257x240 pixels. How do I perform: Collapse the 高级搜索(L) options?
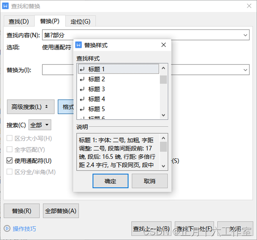click(31, 107)
